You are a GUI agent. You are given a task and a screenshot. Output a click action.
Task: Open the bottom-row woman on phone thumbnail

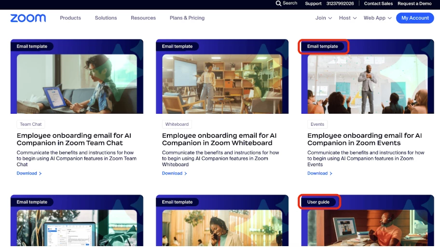(x=222, y=228)
